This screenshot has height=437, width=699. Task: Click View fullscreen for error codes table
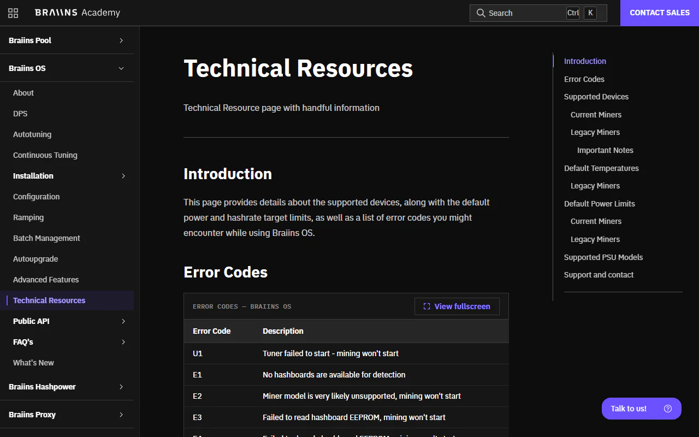click(x=457, y=306)
